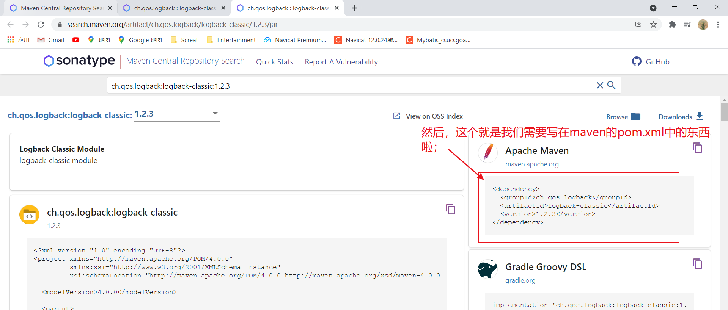This screenshot has height=310, width=728.
Task: Click the modelVersion 4.0.0 line
Action: (x=109, y=292)
